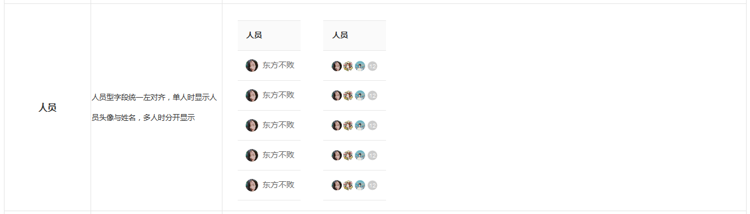
Task: Click the bold 人员 category label on the left
Action: [48, 107]
